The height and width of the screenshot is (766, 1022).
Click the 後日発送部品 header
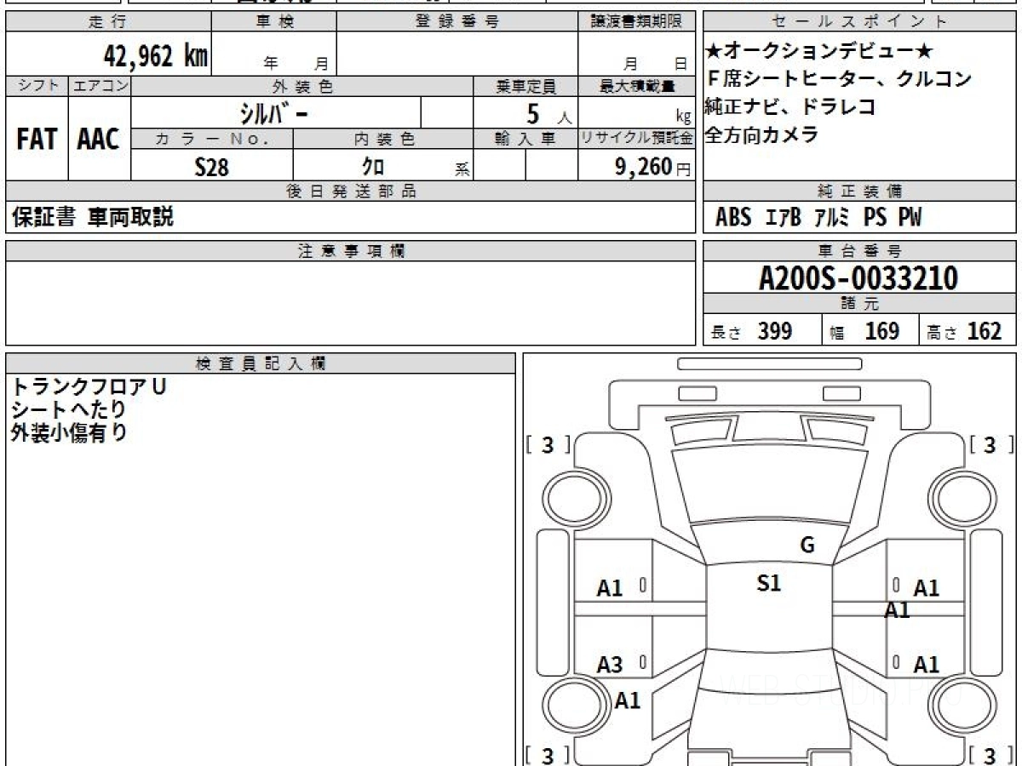click(x=350, y=191)
